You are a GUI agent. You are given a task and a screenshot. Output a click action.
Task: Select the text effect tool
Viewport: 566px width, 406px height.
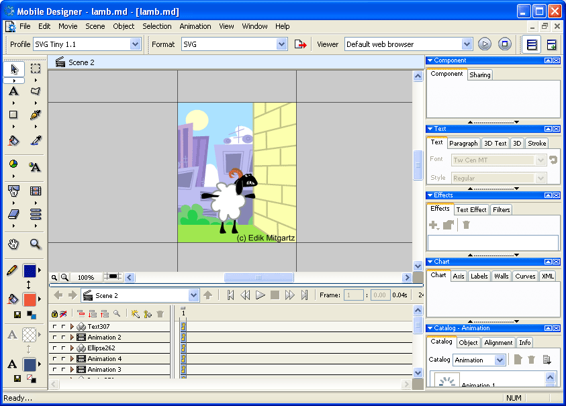pos(35,166)
